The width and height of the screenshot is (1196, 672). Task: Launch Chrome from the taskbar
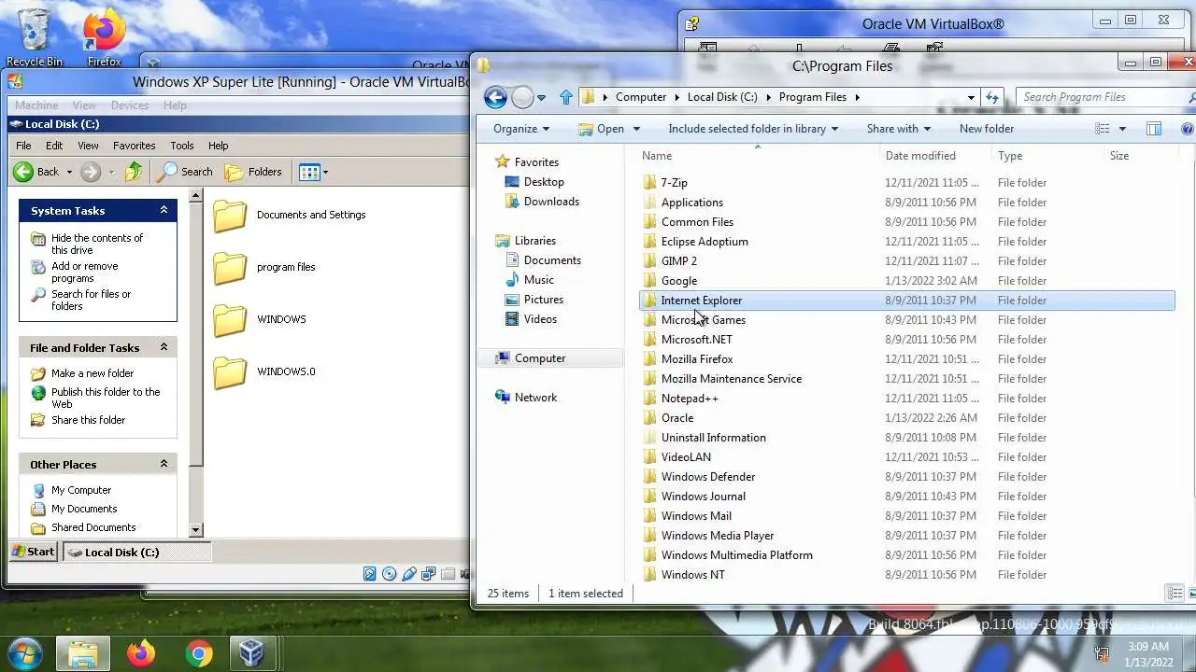[198, 653]
